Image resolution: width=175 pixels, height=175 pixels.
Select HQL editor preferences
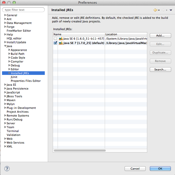pyautogui.click(x=14, y=38)
